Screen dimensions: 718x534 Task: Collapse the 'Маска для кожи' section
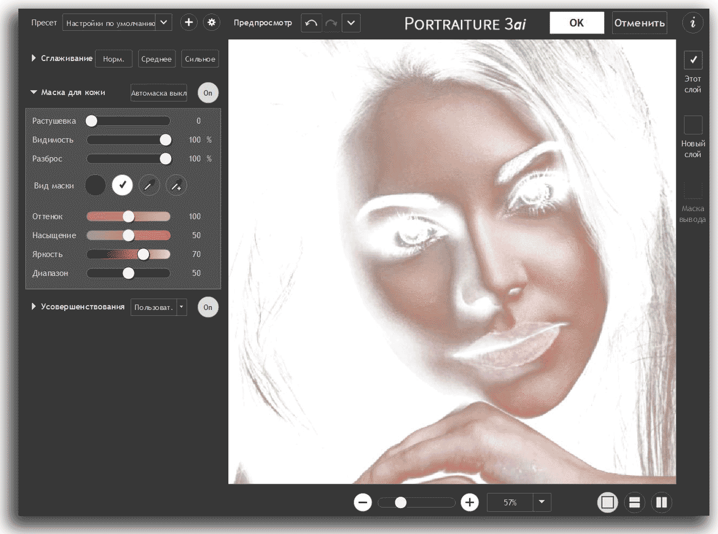(x=33, y=92)
